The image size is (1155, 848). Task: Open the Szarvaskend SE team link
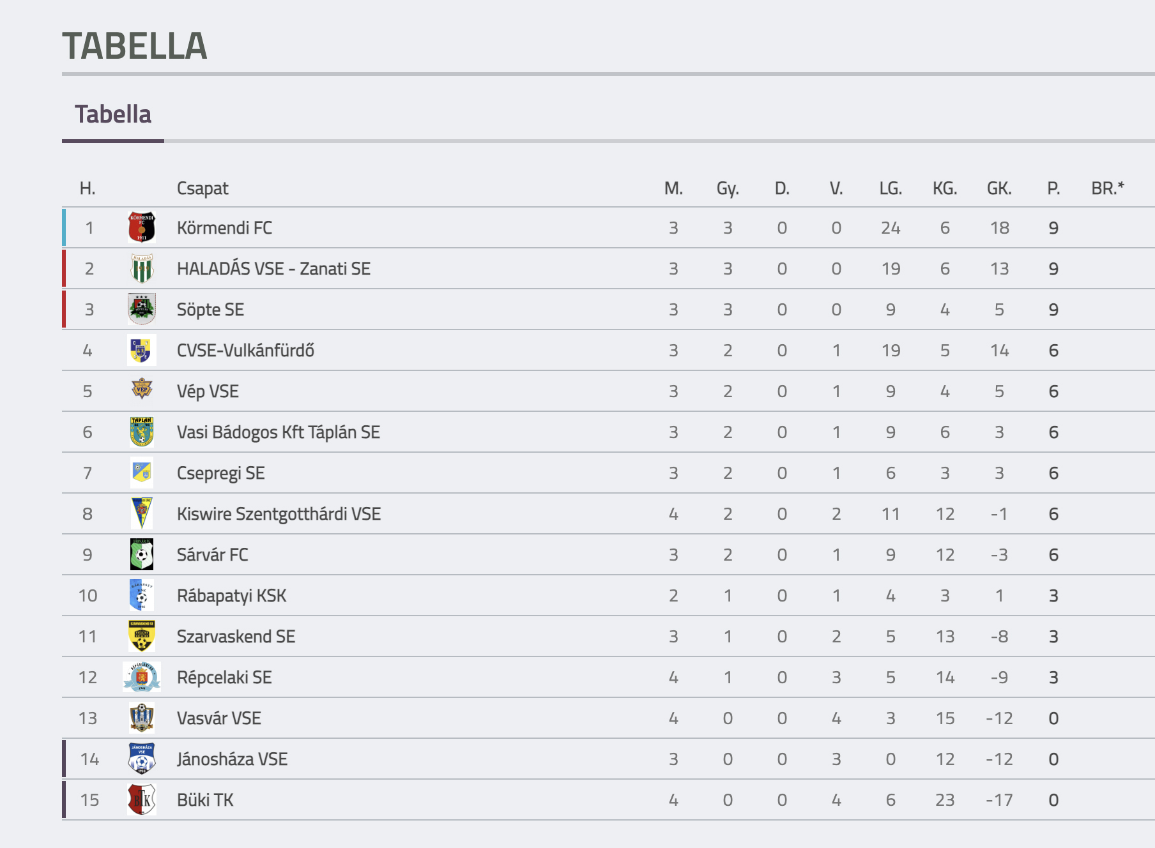pos(236,637)
